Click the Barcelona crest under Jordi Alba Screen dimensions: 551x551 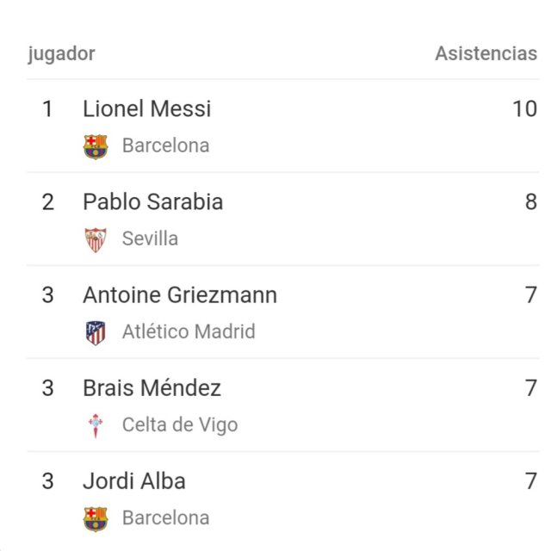(96, 518)
